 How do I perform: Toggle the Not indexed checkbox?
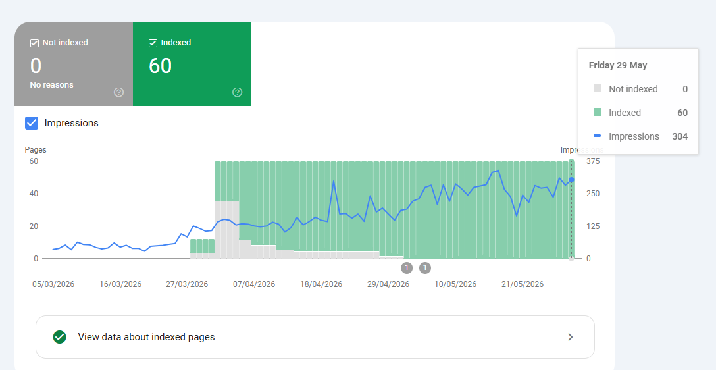(34, 43)
